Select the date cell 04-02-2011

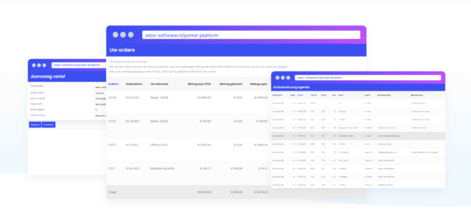coord(132,121)
